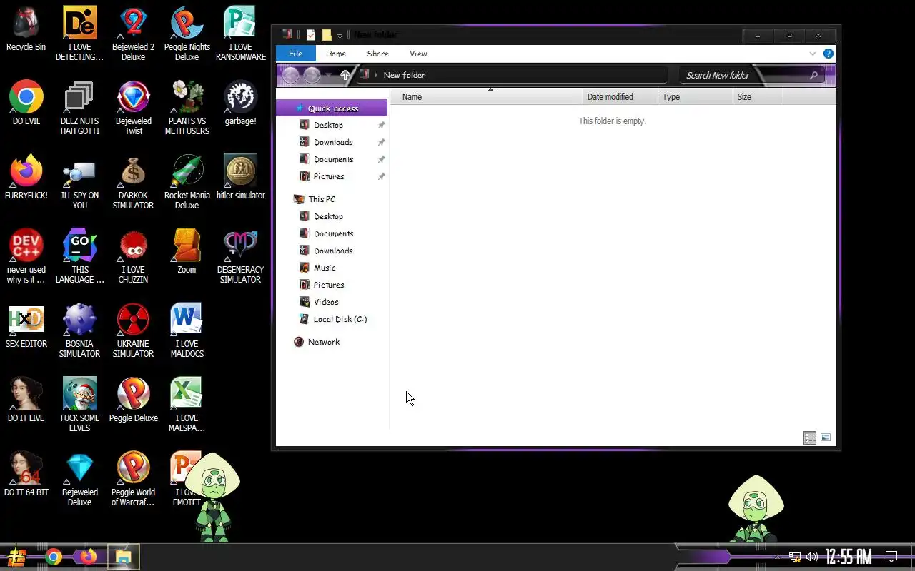
Task: Open Firefox from the taskbar
Action: 88,557
